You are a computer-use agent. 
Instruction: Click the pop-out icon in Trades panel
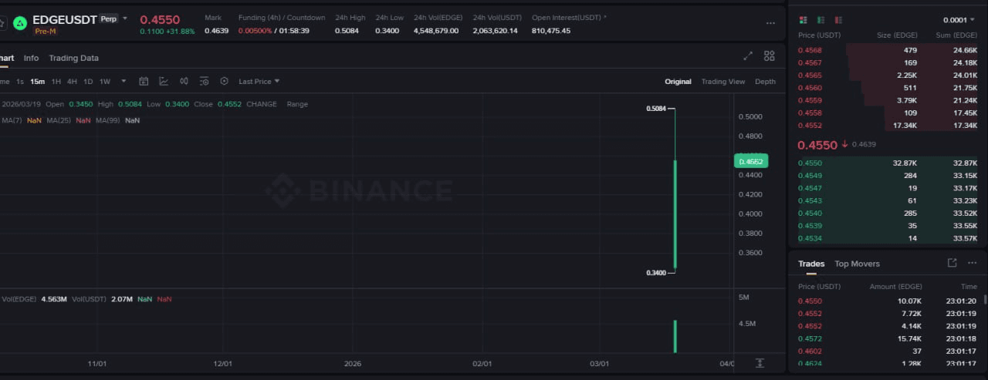click(952, 263)
